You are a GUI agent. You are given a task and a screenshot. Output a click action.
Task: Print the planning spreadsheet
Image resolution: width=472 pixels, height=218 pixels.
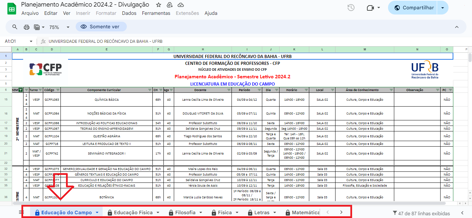pyautogui.click(x=26, y=26)
